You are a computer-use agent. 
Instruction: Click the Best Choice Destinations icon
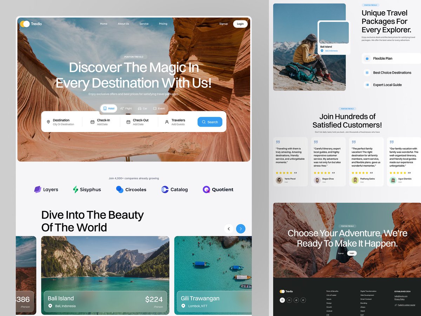click(x=367, y=73)
